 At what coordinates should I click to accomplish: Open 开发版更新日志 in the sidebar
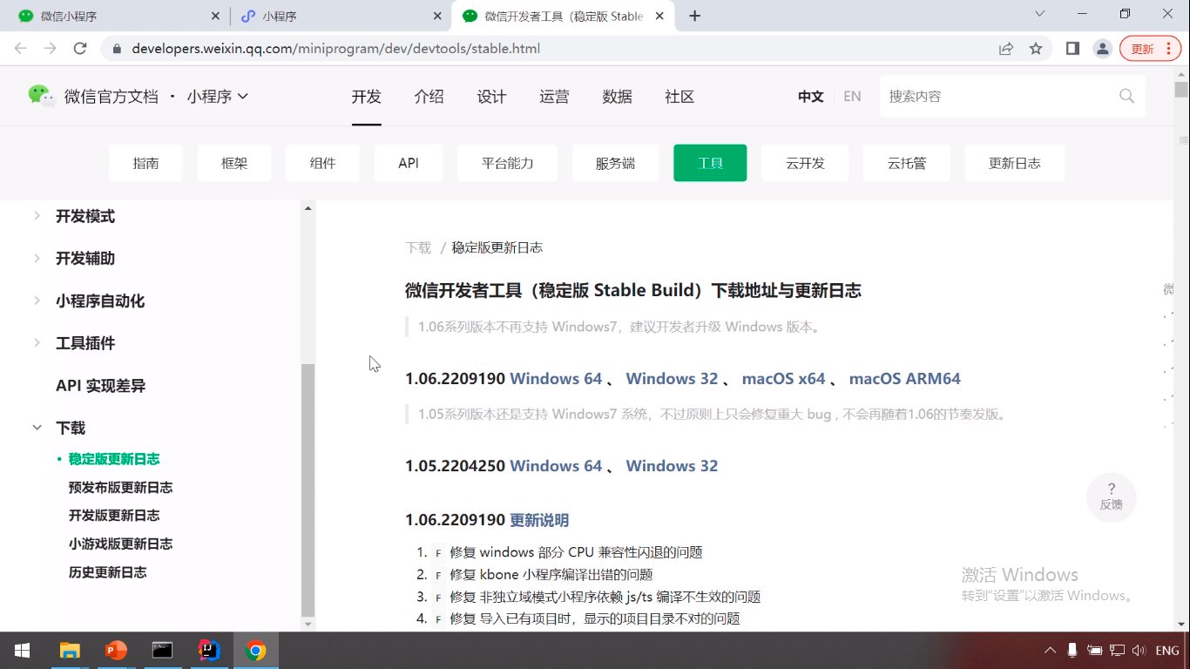(114, 516)
